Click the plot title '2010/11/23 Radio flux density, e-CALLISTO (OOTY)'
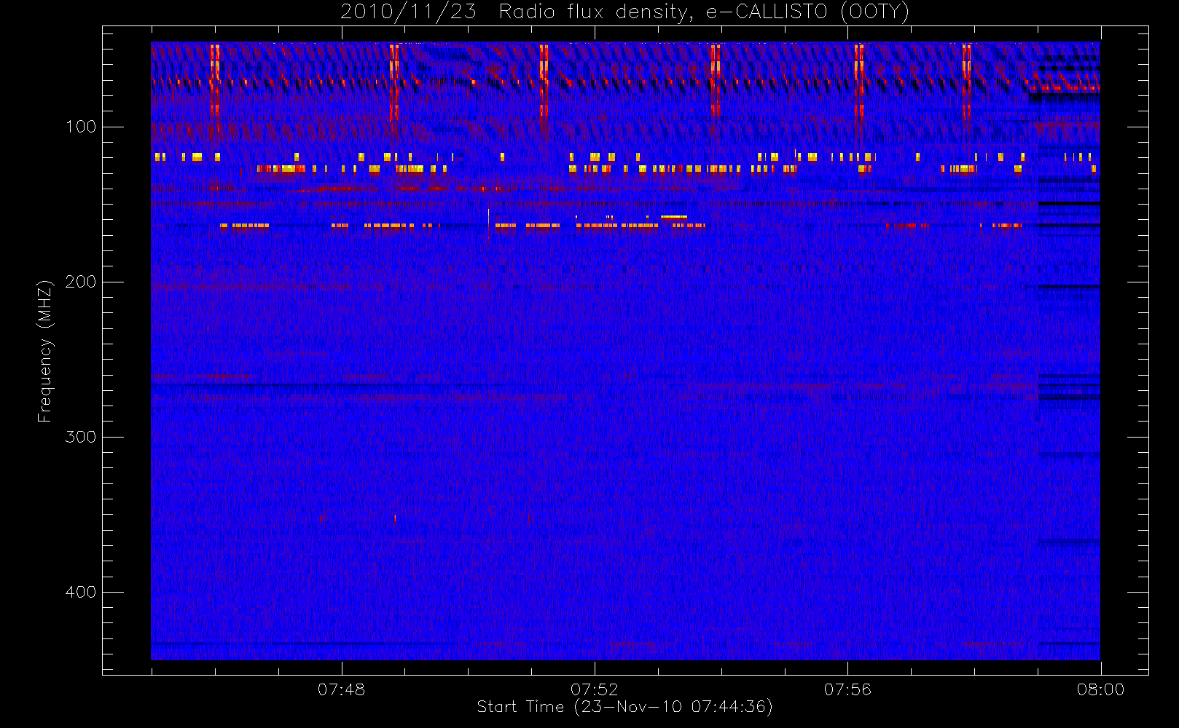This screenshot has height=728, width=1179. click(625, 12)
